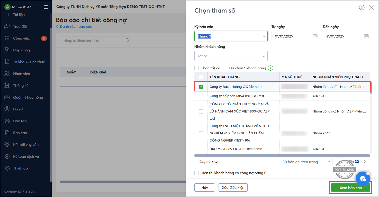Dismiss the chat bubble with small x

(x=368, y=174)
